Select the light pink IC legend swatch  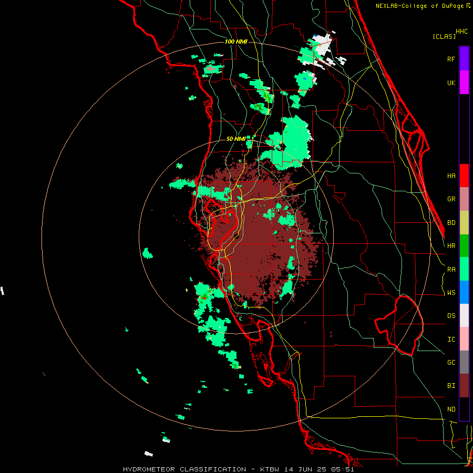(x=464, y=339)
